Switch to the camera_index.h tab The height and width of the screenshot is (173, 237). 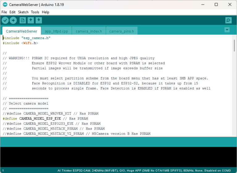click(x=89, y=31)
